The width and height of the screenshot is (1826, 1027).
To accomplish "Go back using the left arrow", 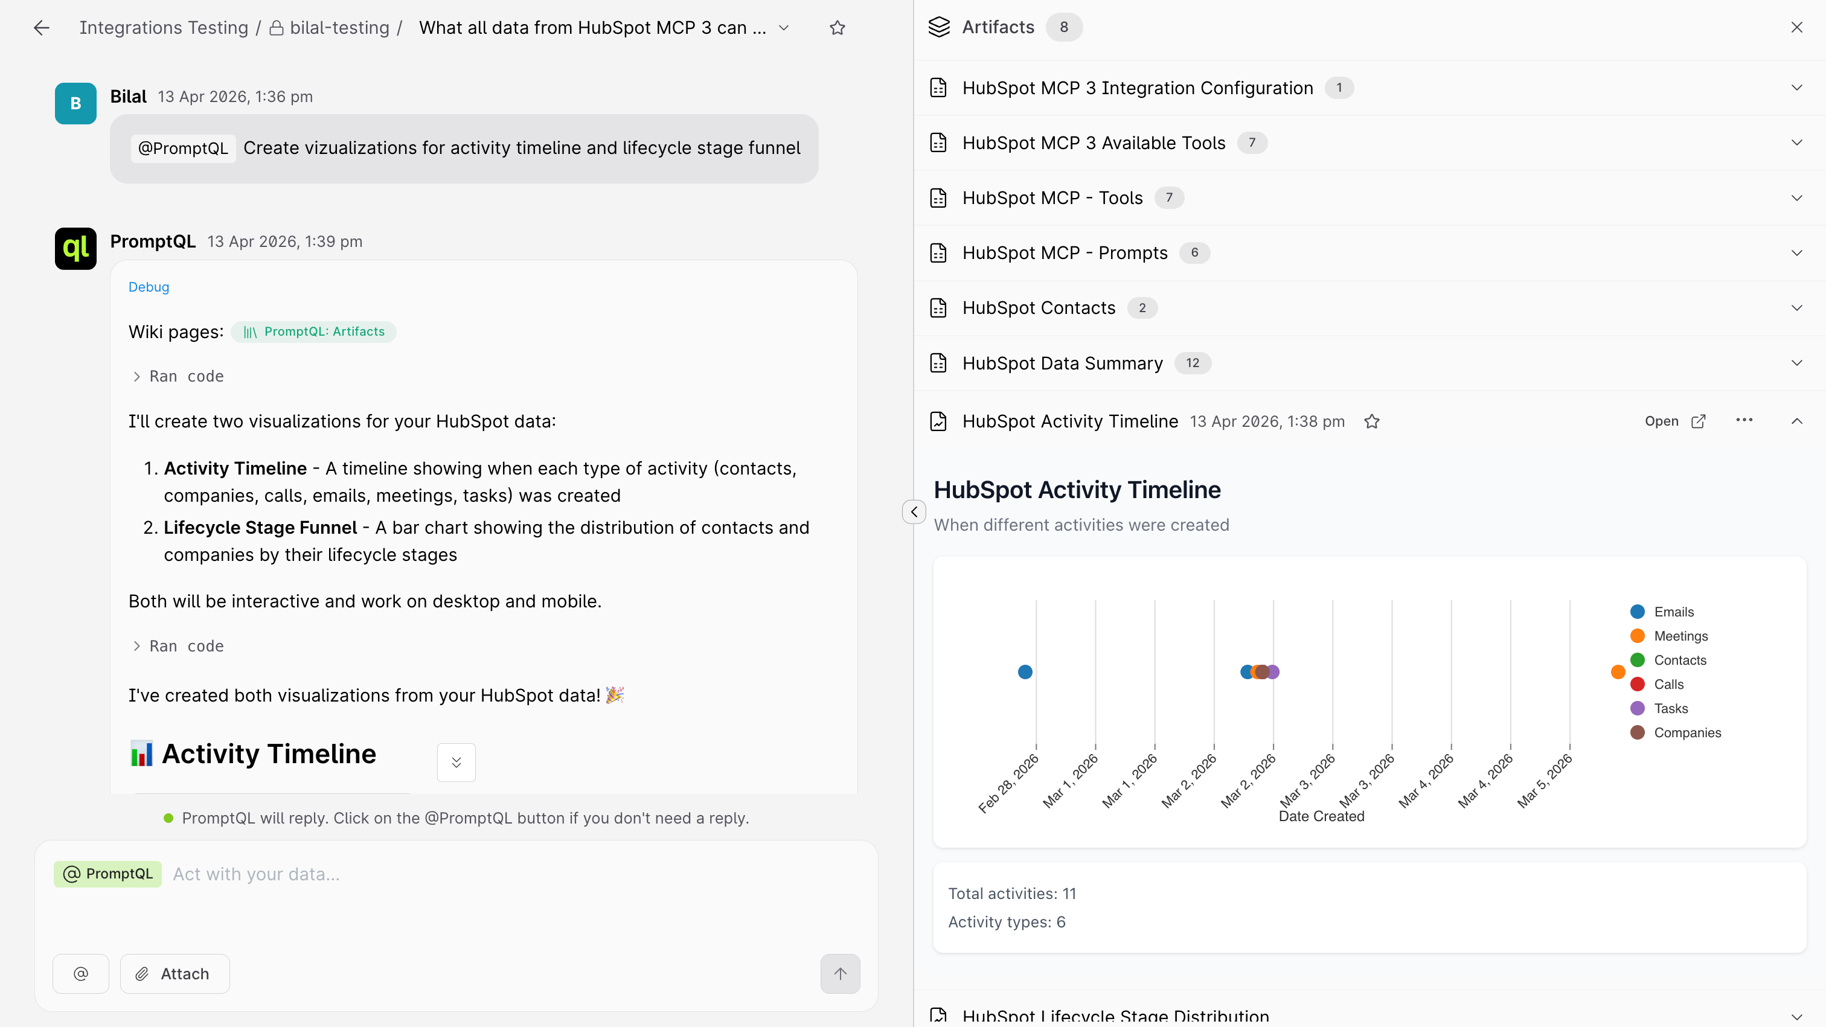I will (42, 28).
